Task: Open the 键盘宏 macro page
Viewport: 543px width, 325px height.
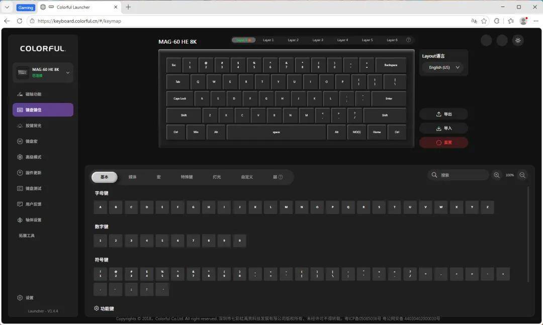Action: 43,141
